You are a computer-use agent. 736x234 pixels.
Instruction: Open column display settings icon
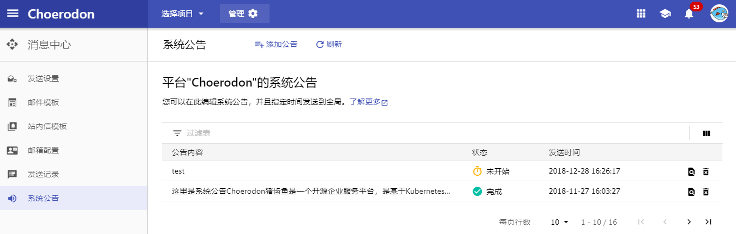(707, 133)
